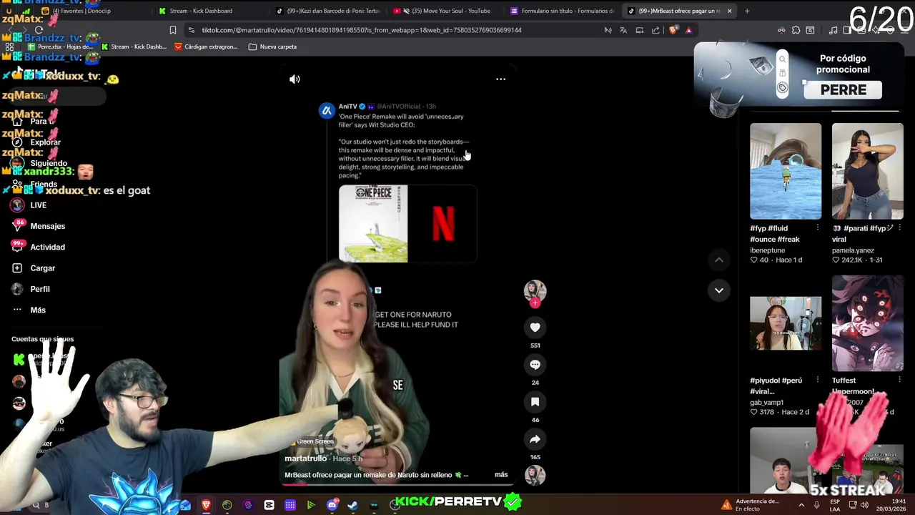Open Green Screen effect tag
The image size is (915, 515).
click(311, 441)
